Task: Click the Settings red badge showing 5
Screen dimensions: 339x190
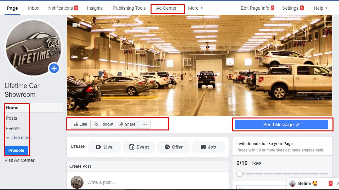Action: (301, 8)
